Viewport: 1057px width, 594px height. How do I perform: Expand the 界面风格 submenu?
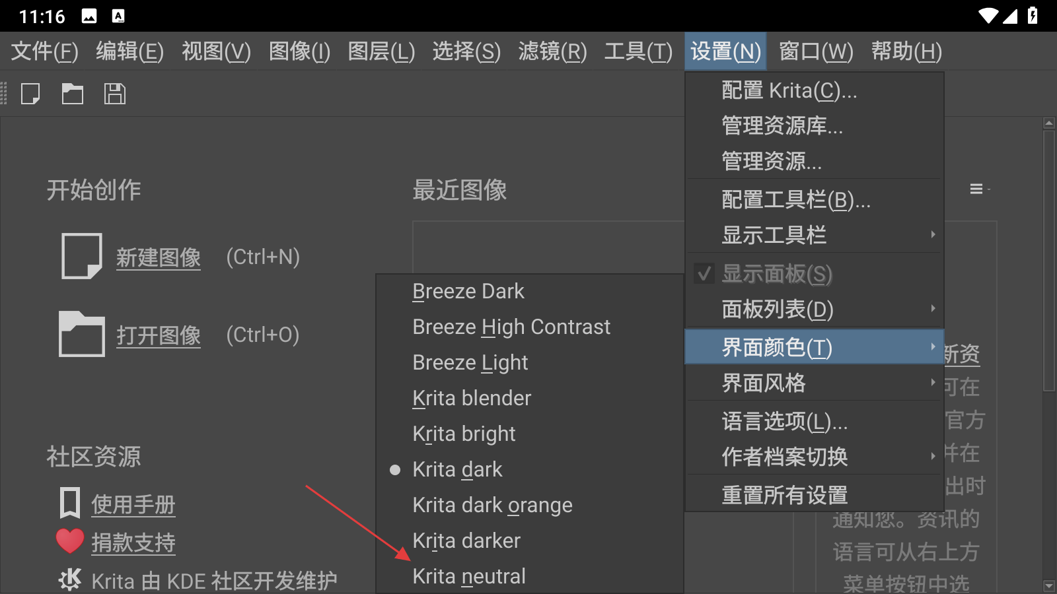coord(814,383)
